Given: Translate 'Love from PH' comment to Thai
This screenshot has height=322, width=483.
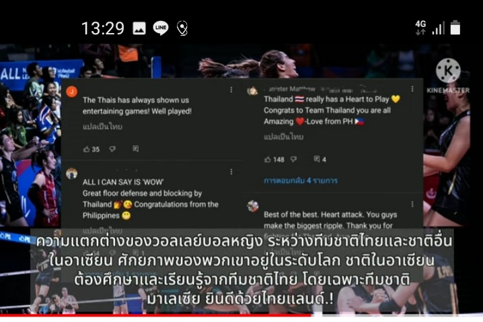Looking at the screenshot, I should tap(283, 137).
